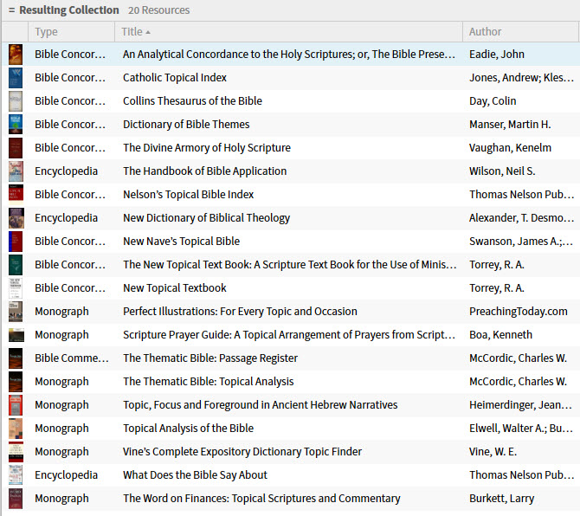Select 'Topic, Focus and Foreground' title

260,404
